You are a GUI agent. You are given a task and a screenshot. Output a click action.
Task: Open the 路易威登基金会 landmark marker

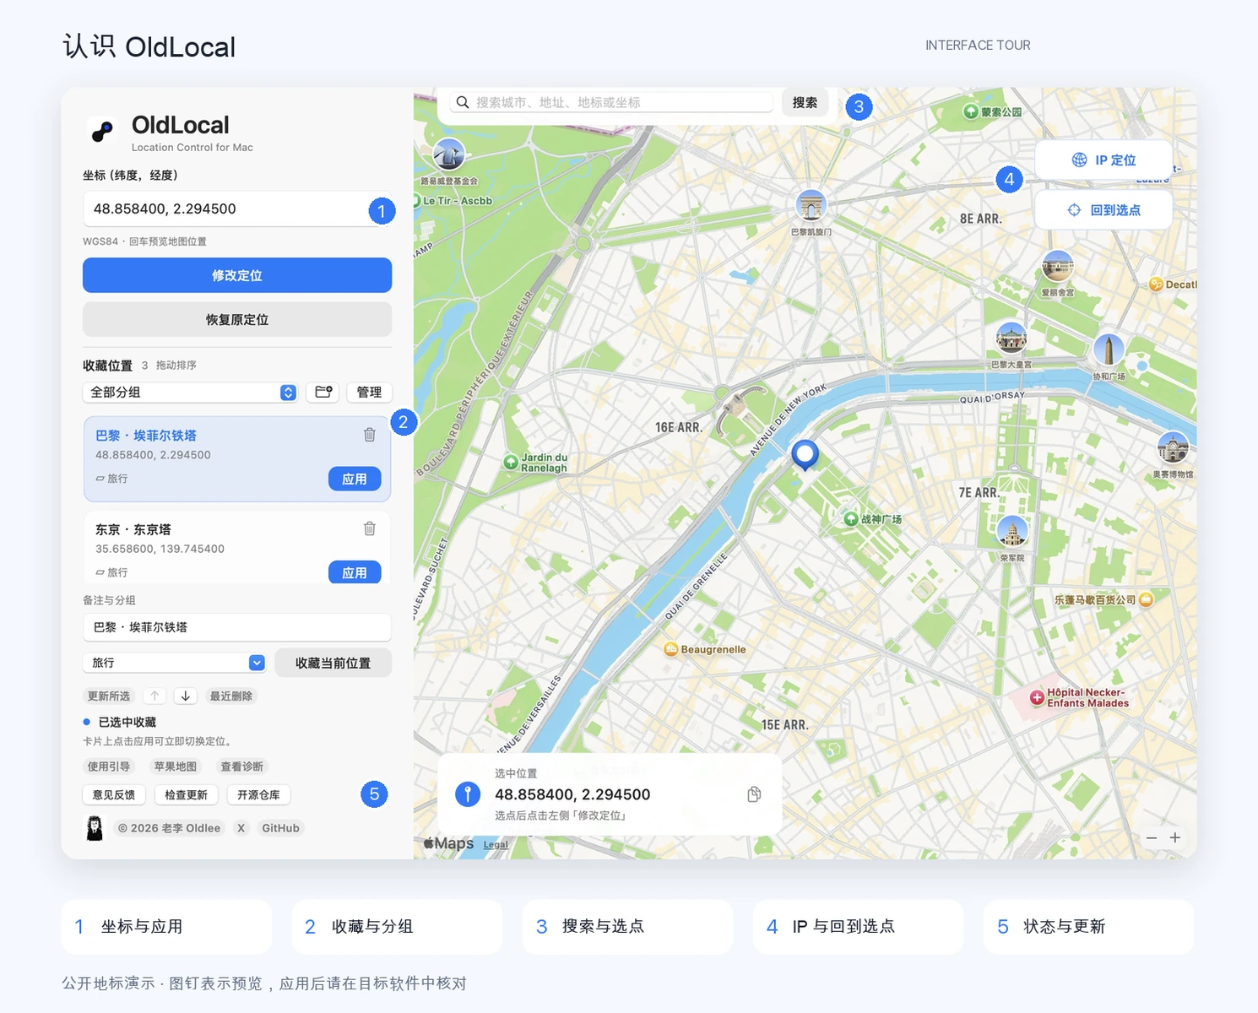[449, 155]
